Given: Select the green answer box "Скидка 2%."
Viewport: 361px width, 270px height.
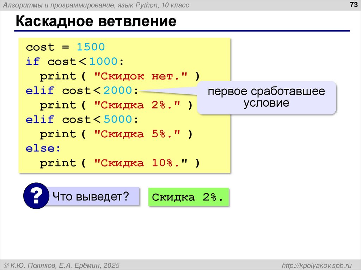Looking at the screenshot, I should pyautogui.click(x=189, y=197).
